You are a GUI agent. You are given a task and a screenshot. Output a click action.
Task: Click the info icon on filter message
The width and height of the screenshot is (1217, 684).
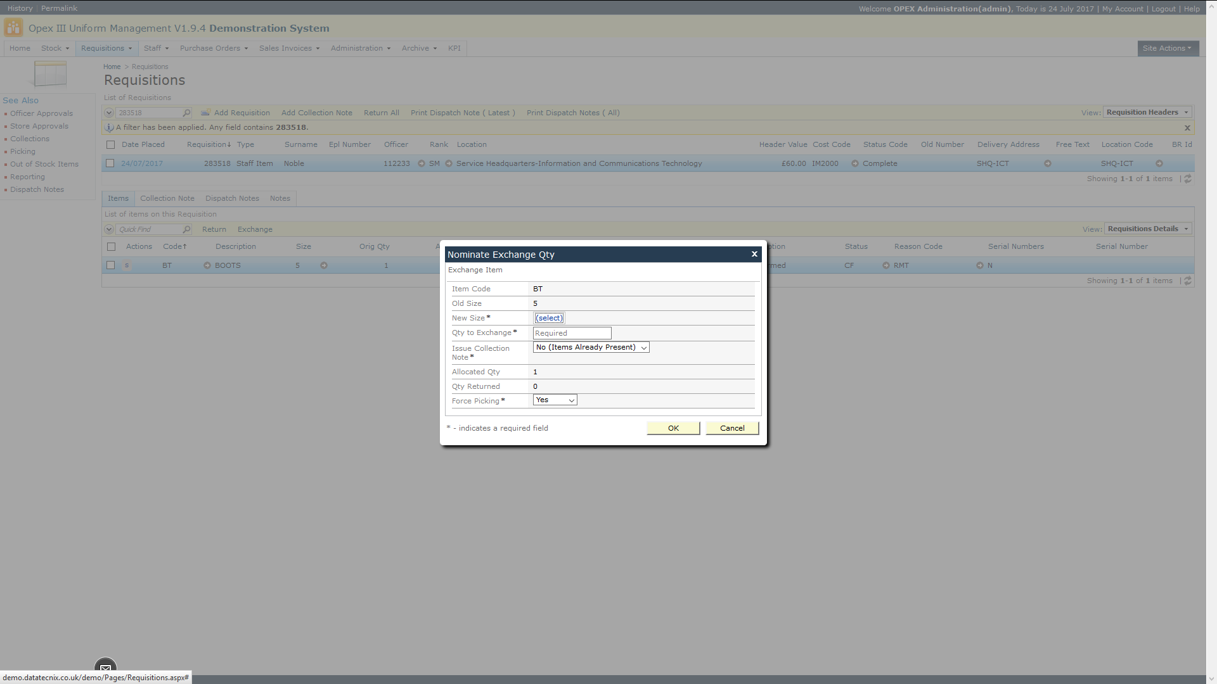(x=109, y=127)
